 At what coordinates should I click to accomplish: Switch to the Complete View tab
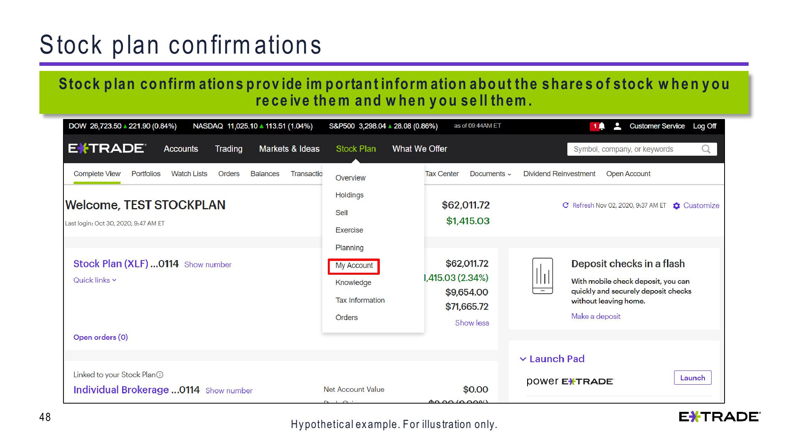[97, 174]
